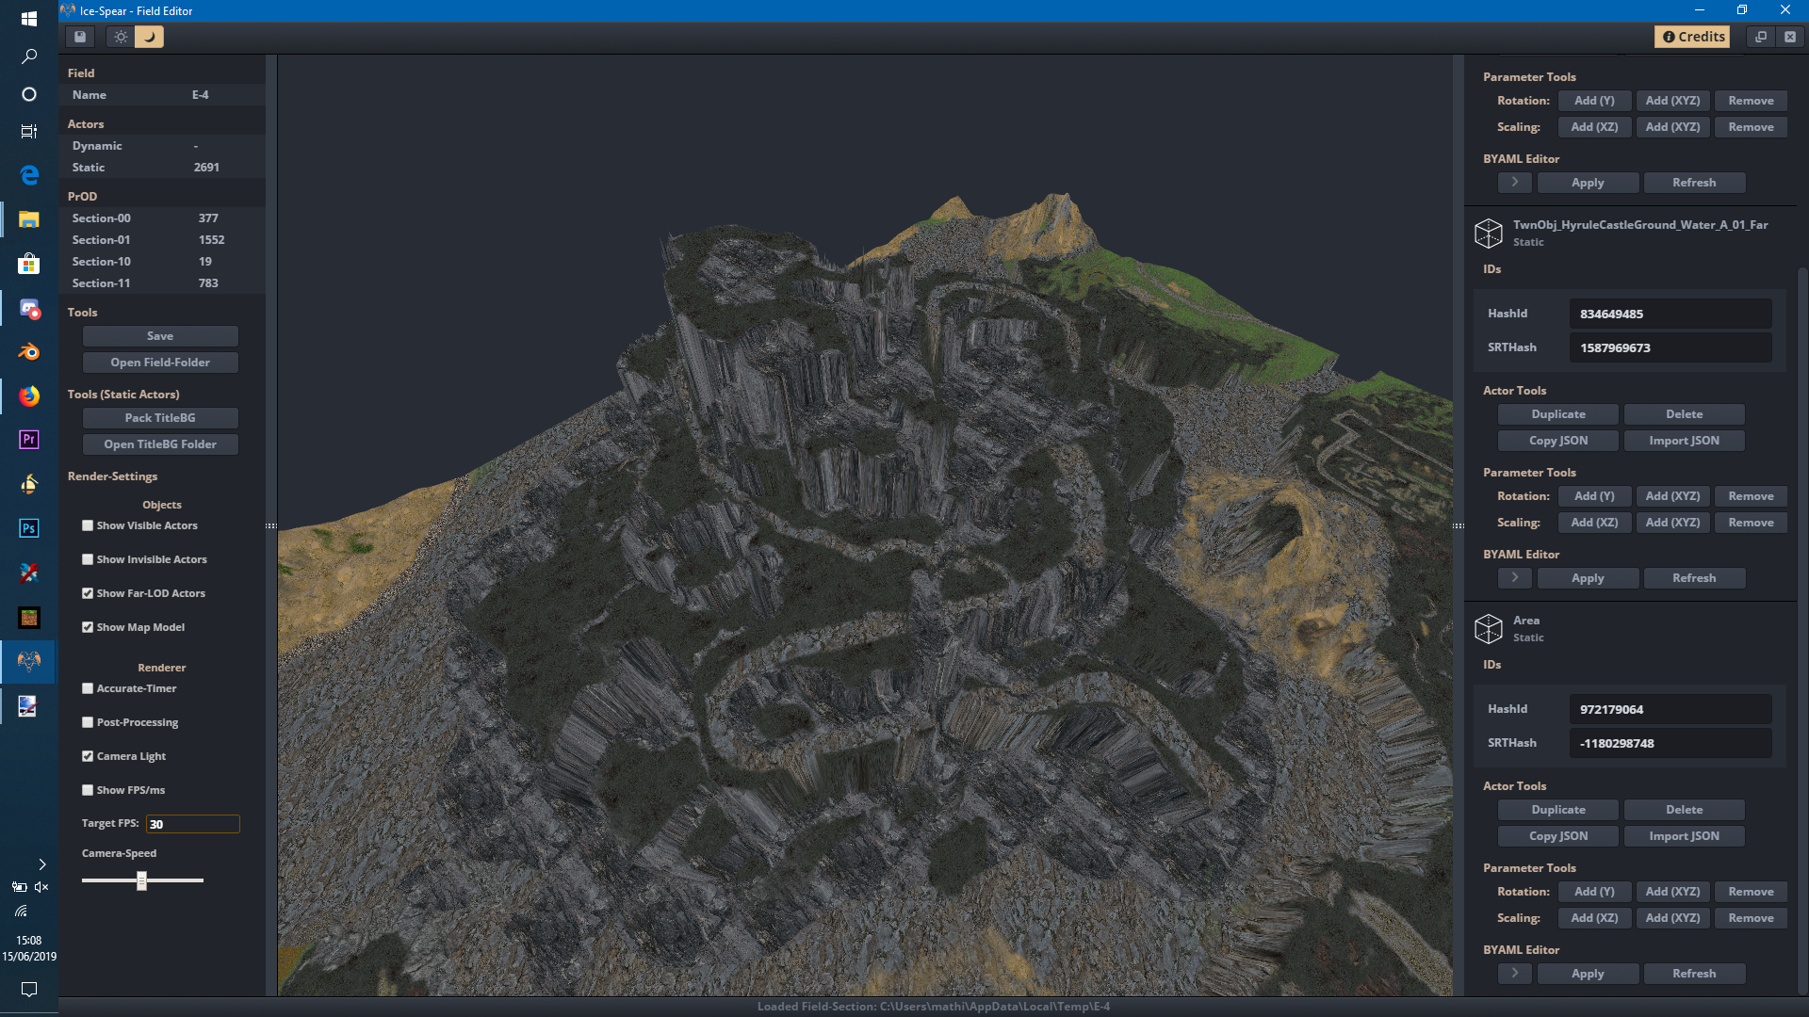Image resolution: width=1809 pixels, height=1017 pixels.
Task: Open the Credits dialog
Action: click(x=1693, y=37)
